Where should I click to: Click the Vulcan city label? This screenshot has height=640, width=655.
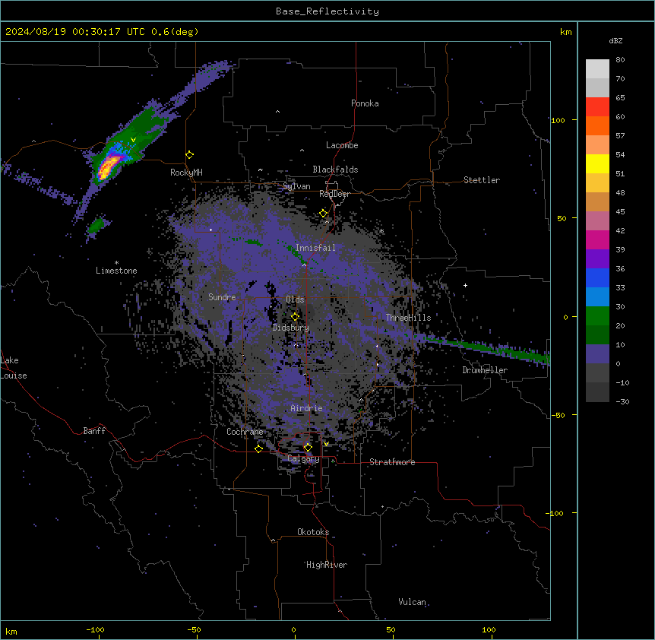point(413,602)
